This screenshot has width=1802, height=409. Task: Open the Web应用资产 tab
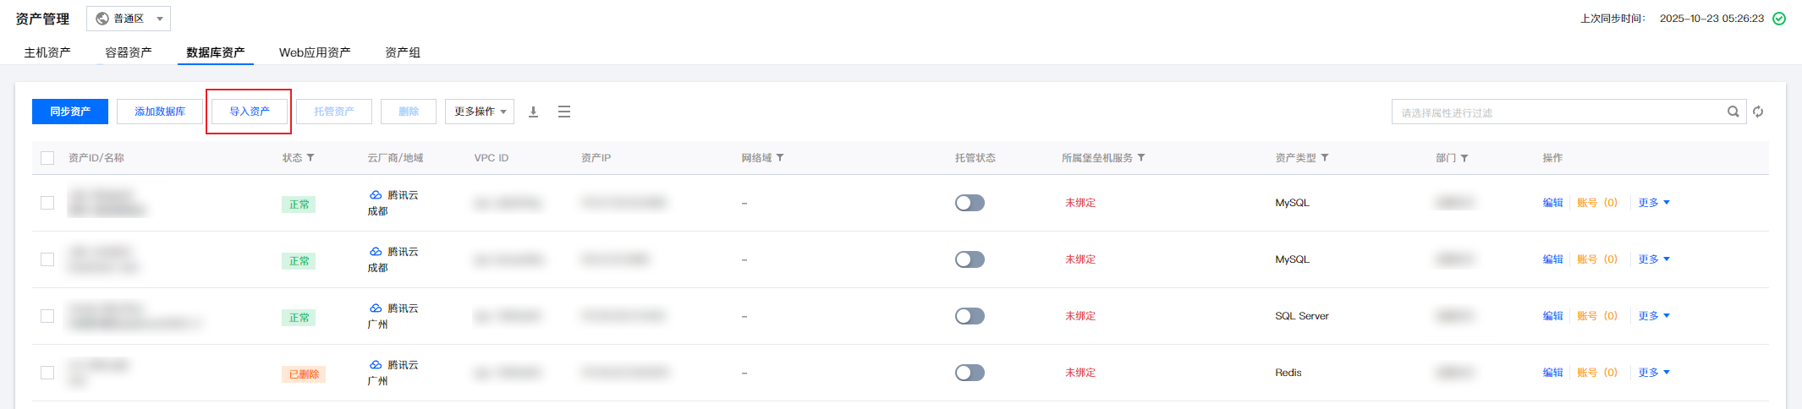click(x=315, y=52)
